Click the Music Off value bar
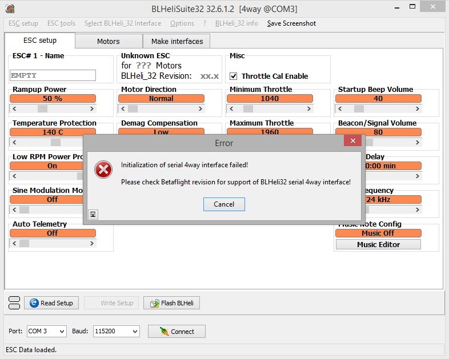 pyautogui.click(x=378, y=233)
